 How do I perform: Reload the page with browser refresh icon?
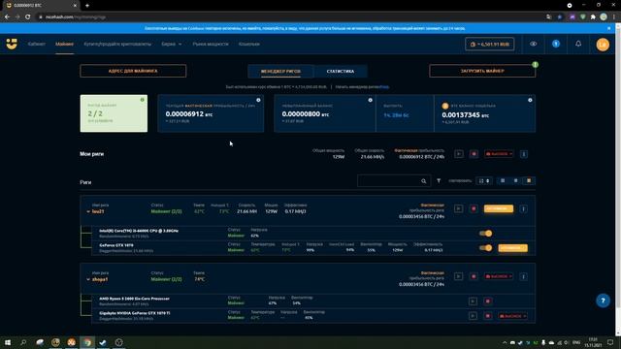tap(28, 17)
